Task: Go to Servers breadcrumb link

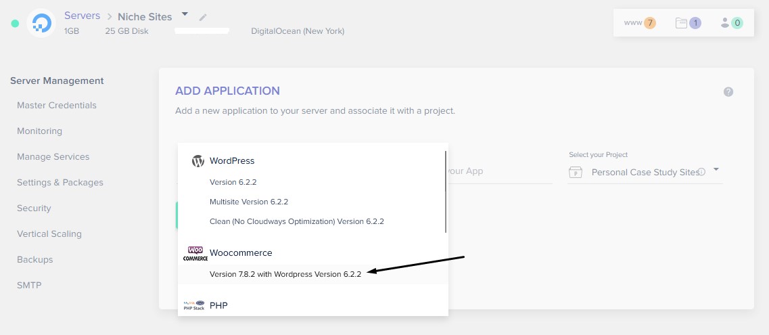Action: pos(82,16)
